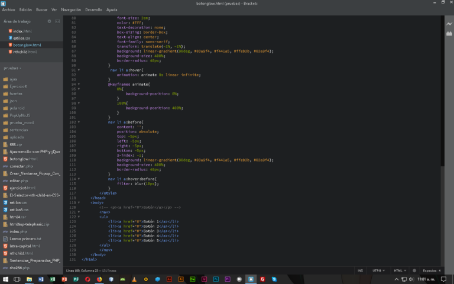Screen dimensions: 454x284
Task: Open the UTF-8 encoding dropdown
Action: point(378,270)
